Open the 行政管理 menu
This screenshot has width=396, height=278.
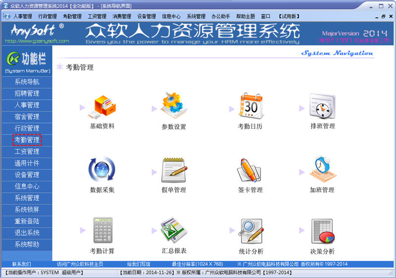(48, 16)
